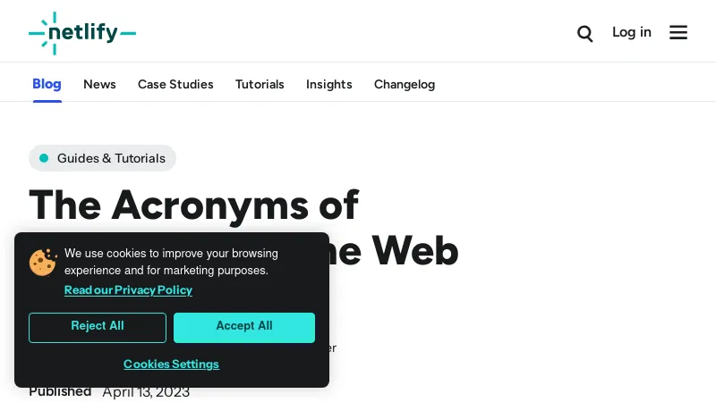Switch to the Tutorials tab

(260, 84)
